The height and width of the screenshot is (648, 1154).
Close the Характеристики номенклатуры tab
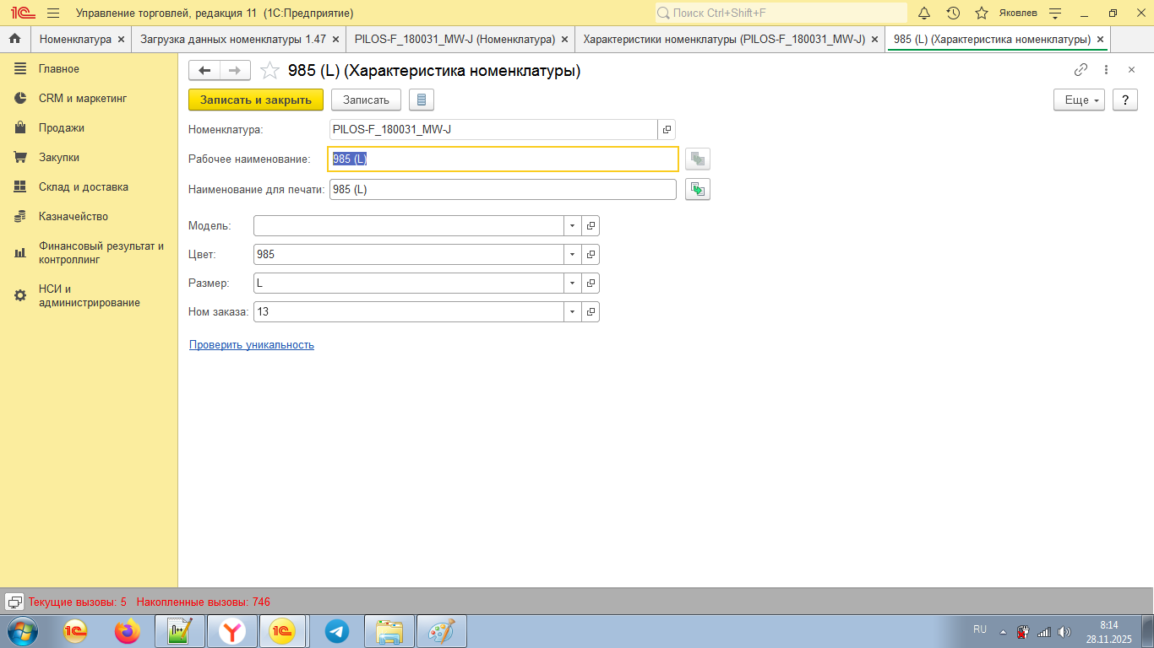[875, 39]
